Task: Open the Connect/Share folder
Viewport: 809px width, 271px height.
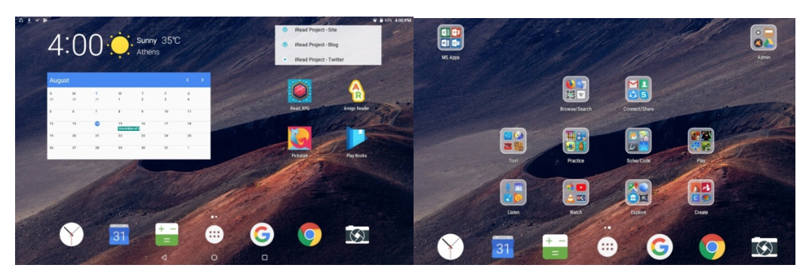Action: 638,89
